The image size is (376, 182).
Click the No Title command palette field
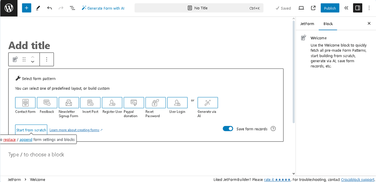[x=199, y=8]
